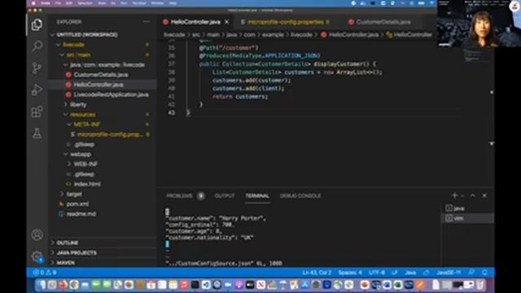Close the HelloController.java tab

pyautogui.click(x=226, y=22)
